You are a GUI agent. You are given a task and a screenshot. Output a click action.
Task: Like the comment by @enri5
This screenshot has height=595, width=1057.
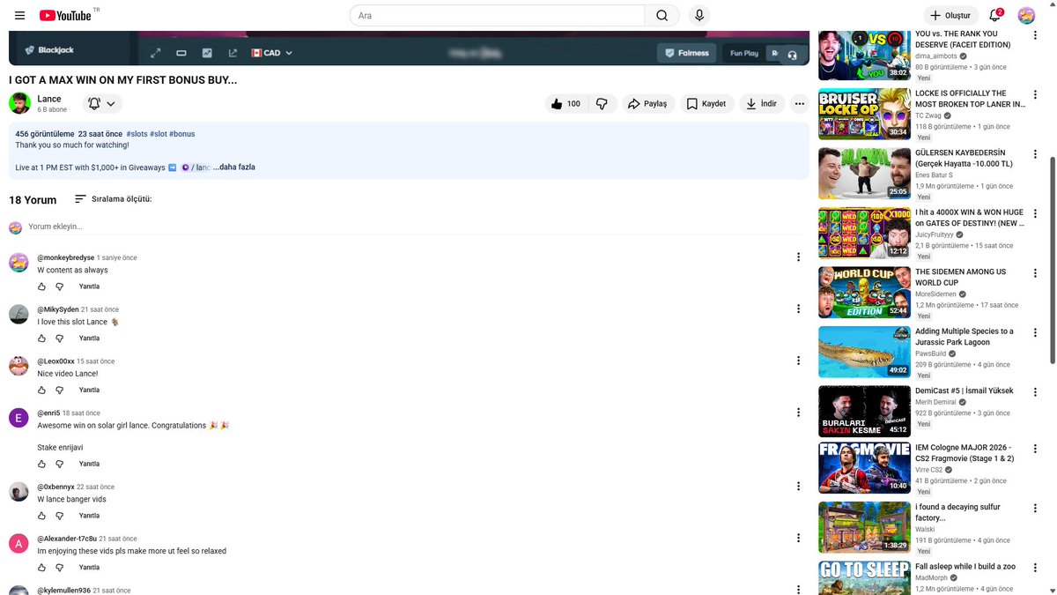click(x=41, y=464)
